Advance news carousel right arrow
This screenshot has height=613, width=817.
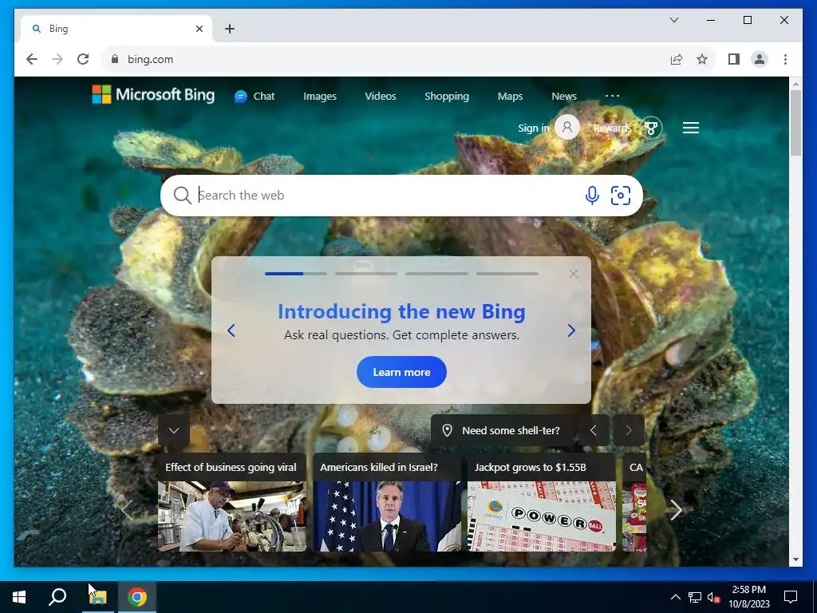(x=676, y=510)
